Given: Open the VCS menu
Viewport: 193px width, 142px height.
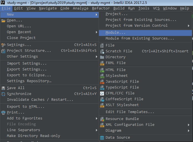Looking at the screenshot, I should coord(156,8).
